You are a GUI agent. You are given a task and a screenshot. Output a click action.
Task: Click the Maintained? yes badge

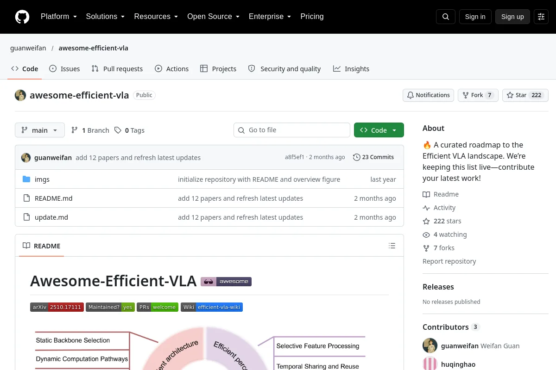click(110, 307)
